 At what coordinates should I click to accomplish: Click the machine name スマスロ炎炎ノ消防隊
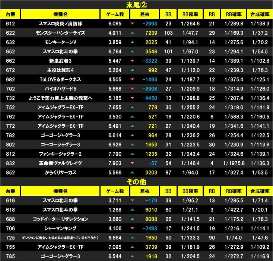pos(60,23)
